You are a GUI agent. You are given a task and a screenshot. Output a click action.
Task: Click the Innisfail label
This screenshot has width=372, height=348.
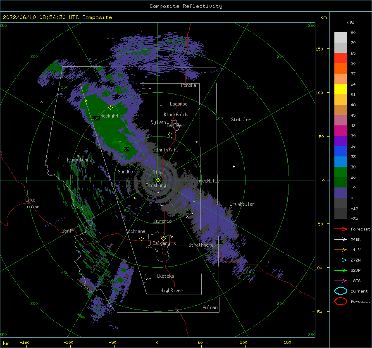point(167,150)
